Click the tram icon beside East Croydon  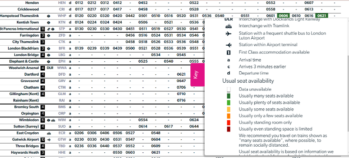point(49,133)
